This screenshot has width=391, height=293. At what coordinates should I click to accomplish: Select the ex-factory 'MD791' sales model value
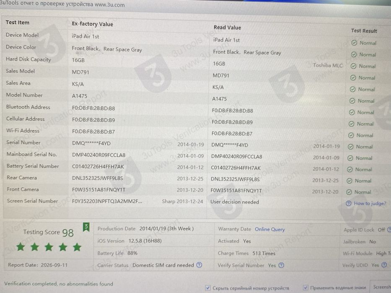click(80, 72)
